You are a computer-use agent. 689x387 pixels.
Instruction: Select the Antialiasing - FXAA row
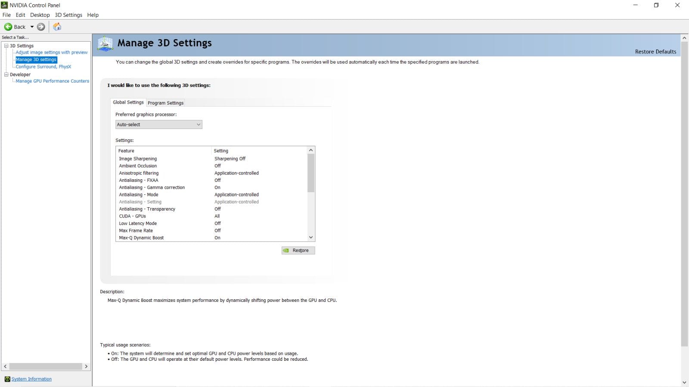pyautogui.click(x=212, y=180)
